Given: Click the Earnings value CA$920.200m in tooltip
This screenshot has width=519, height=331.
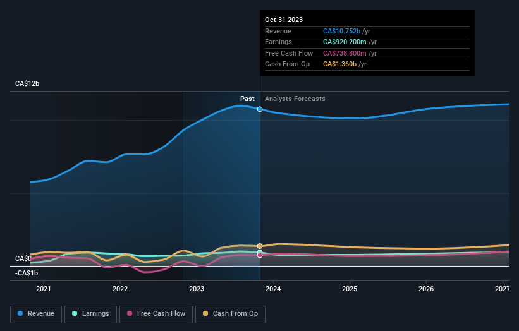Looking at the screenshot, I should (345, 42).
